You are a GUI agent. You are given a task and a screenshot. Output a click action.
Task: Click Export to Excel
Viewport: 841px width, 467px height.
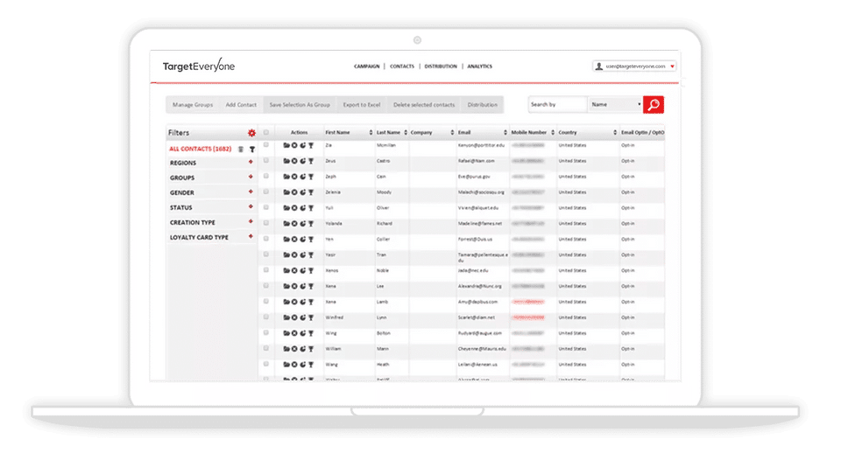pyautogui.click(x=362, y=105)
